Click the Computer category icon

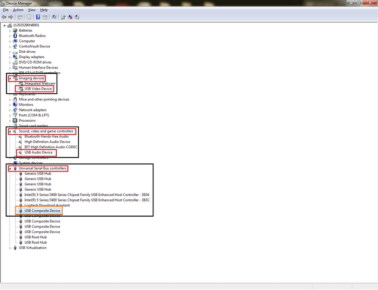pyautogui.click(x=15, y=41)
